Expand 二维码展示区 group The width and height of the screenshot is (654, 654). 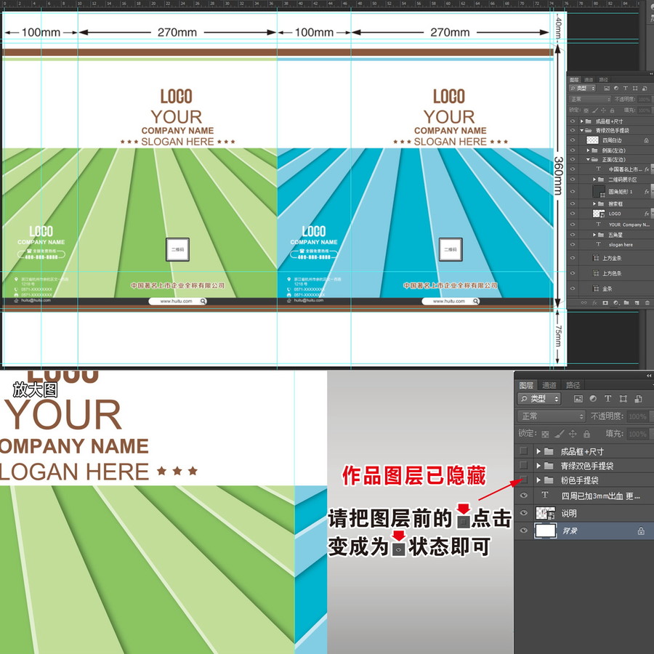coord(594,179)
